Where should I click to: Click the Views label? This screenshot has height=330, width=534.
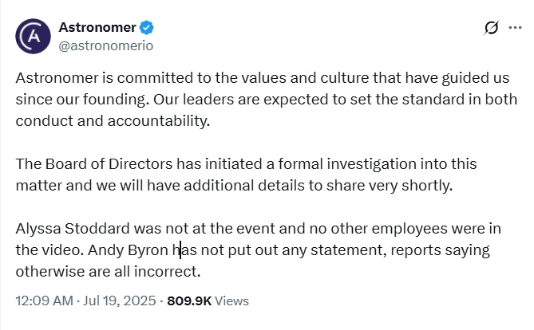pyautogui.click(x=232, y=301)
